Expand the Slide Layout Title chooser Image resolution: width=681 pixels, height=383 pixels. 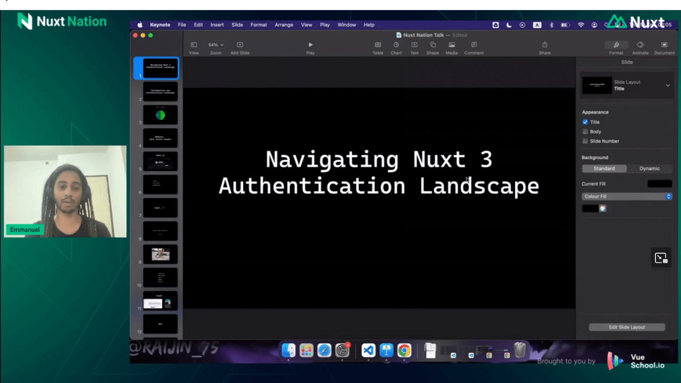tap(667, 85)
